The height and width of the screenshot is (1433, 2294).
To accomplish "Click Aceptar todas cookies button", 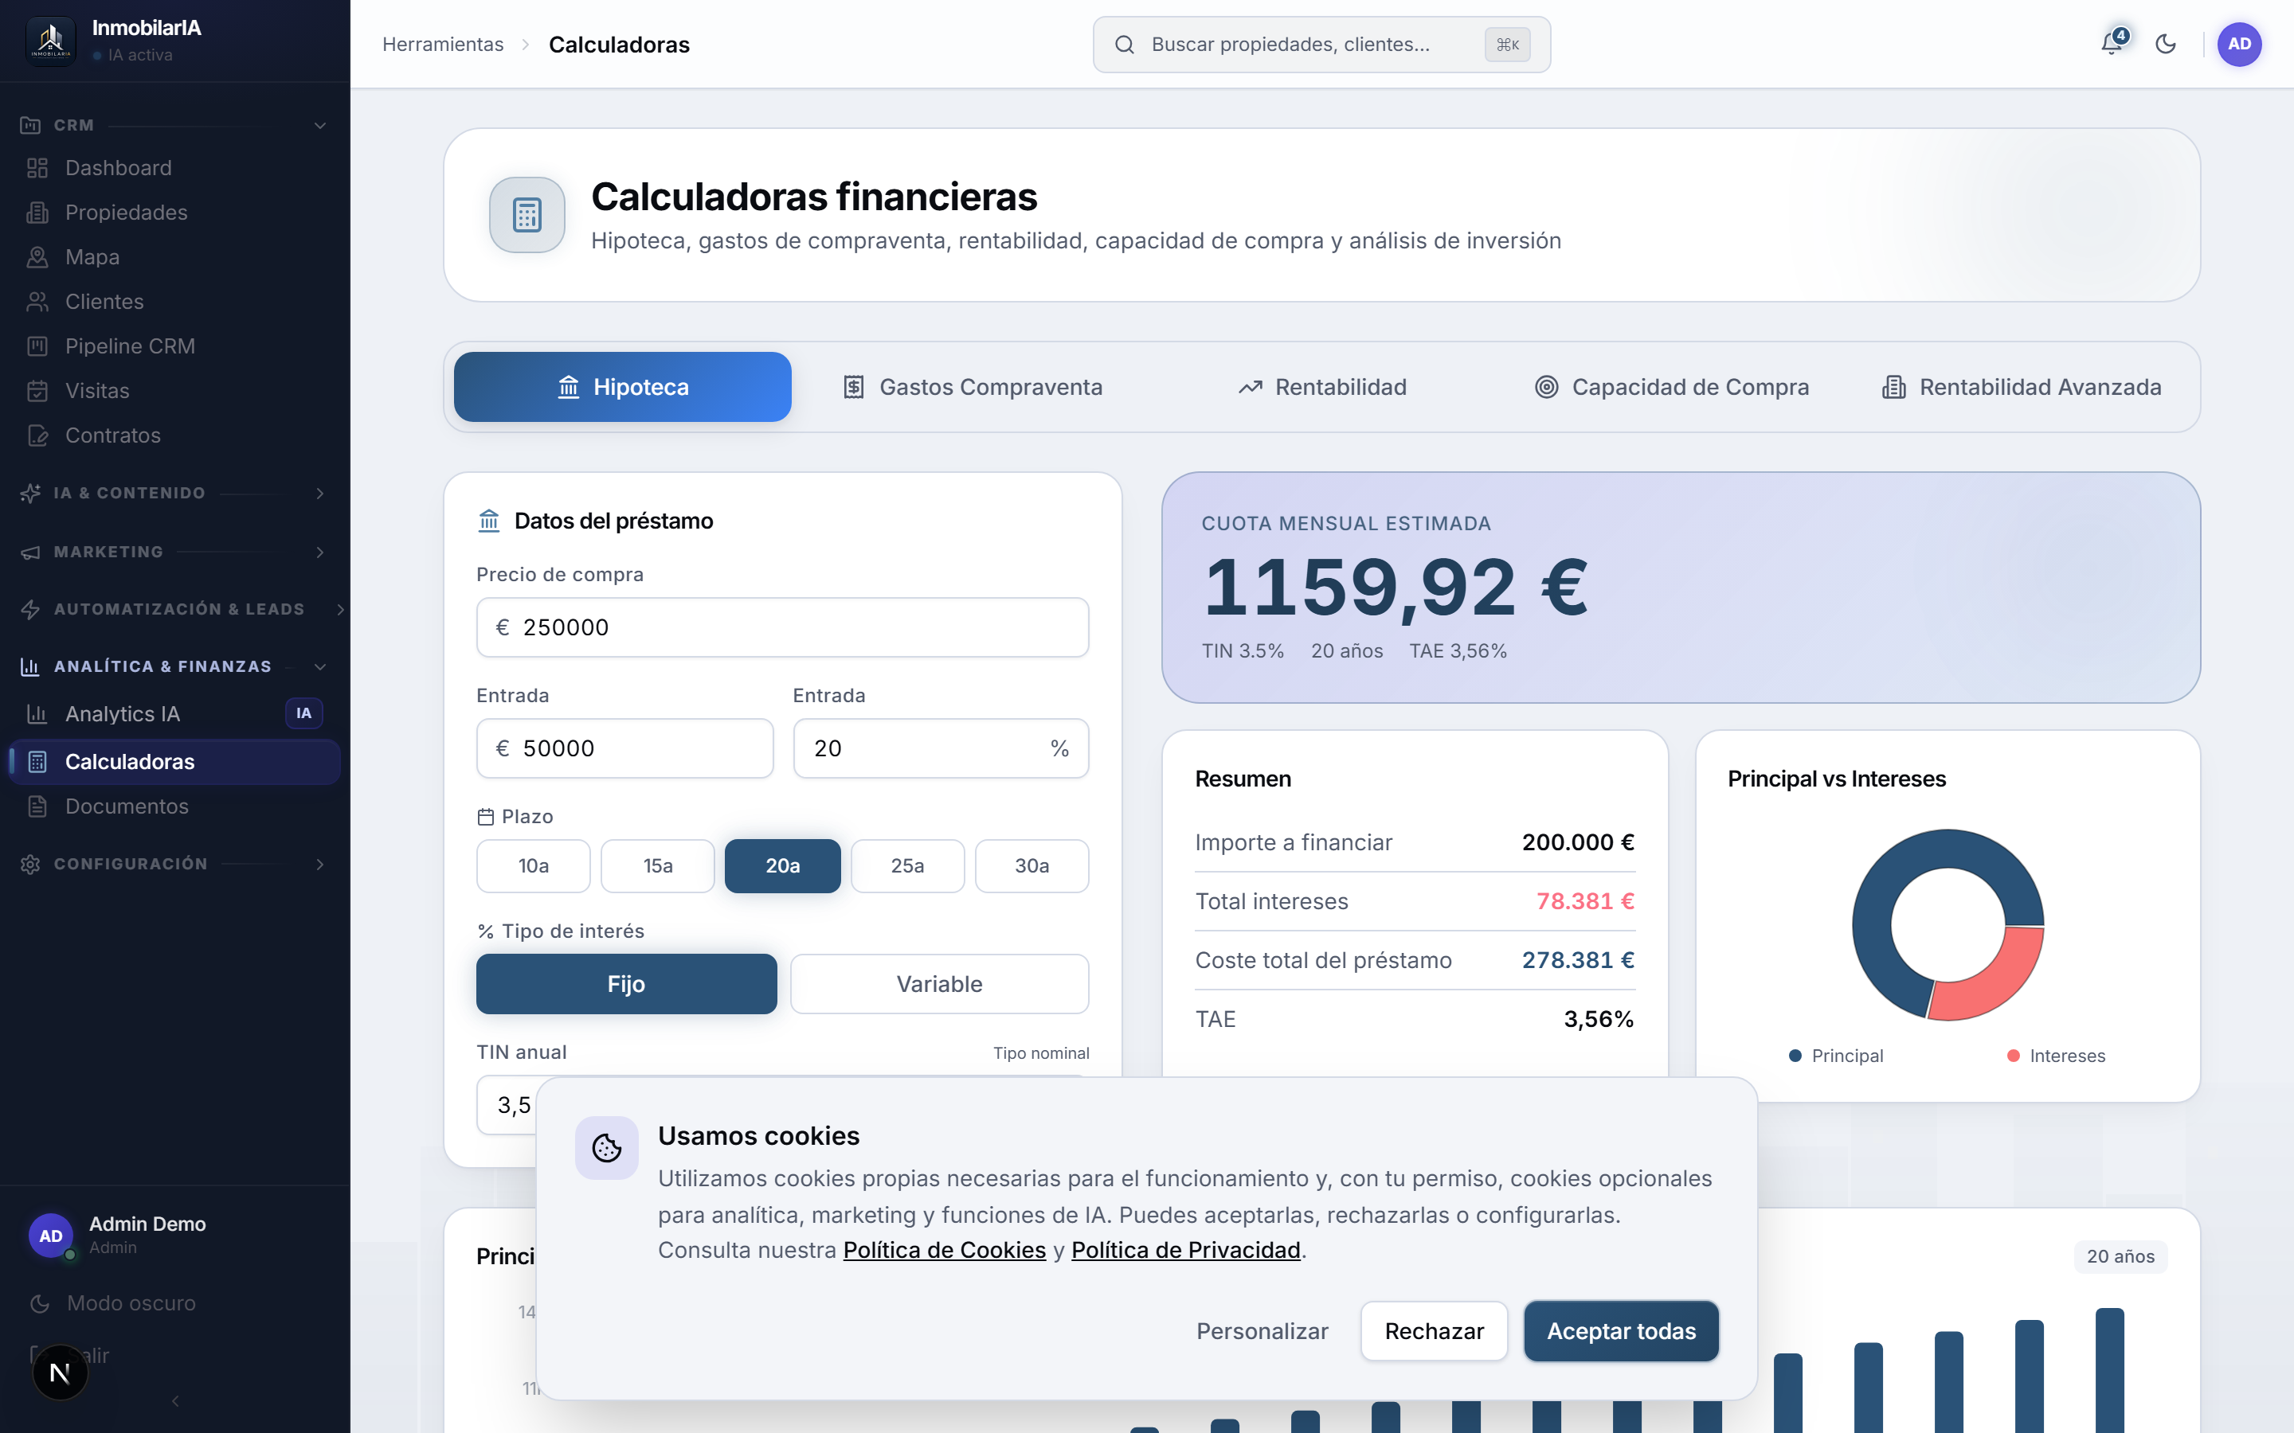I will [x=1621, y=1330].
